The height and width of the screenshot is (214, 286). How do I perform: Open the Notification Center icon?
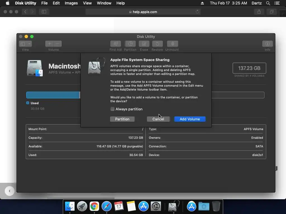[x=277, y=3]
